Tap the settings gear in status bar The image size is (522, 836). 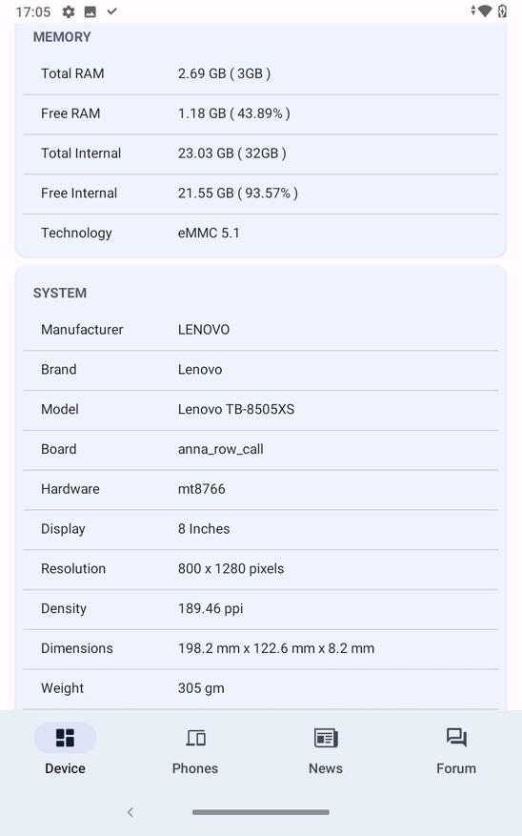pos(69,11)
